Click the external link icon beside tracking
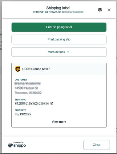Screen dimensions: 117x154 (x=52, y=103)
